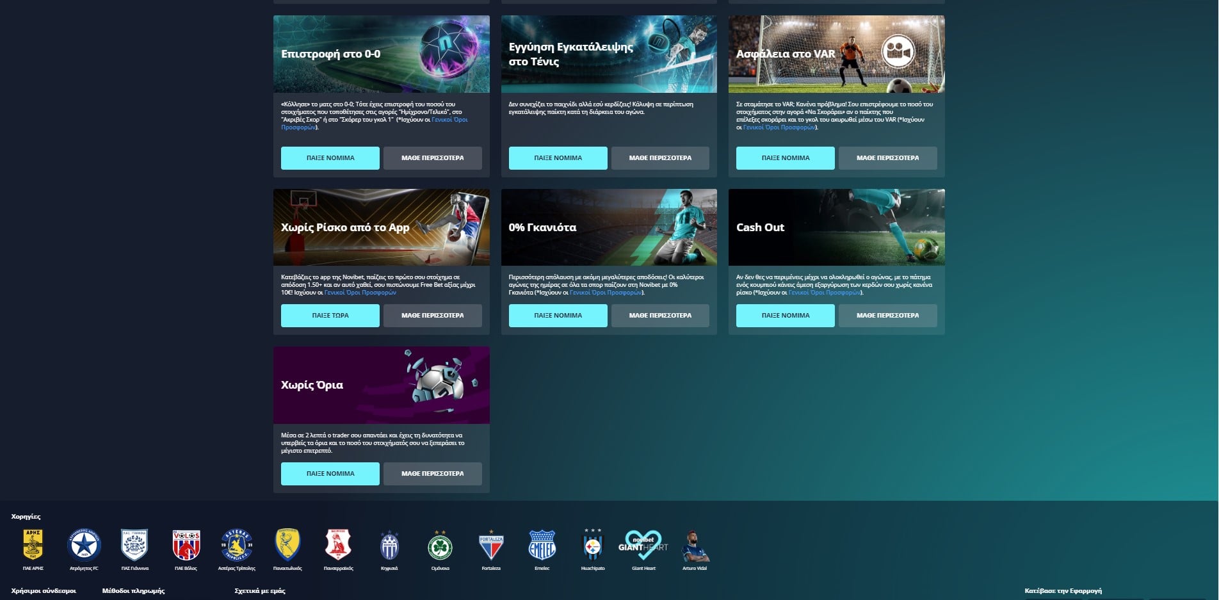Open the Emelec club logo
Screen dimensions: 1219x600
point(542,545)
